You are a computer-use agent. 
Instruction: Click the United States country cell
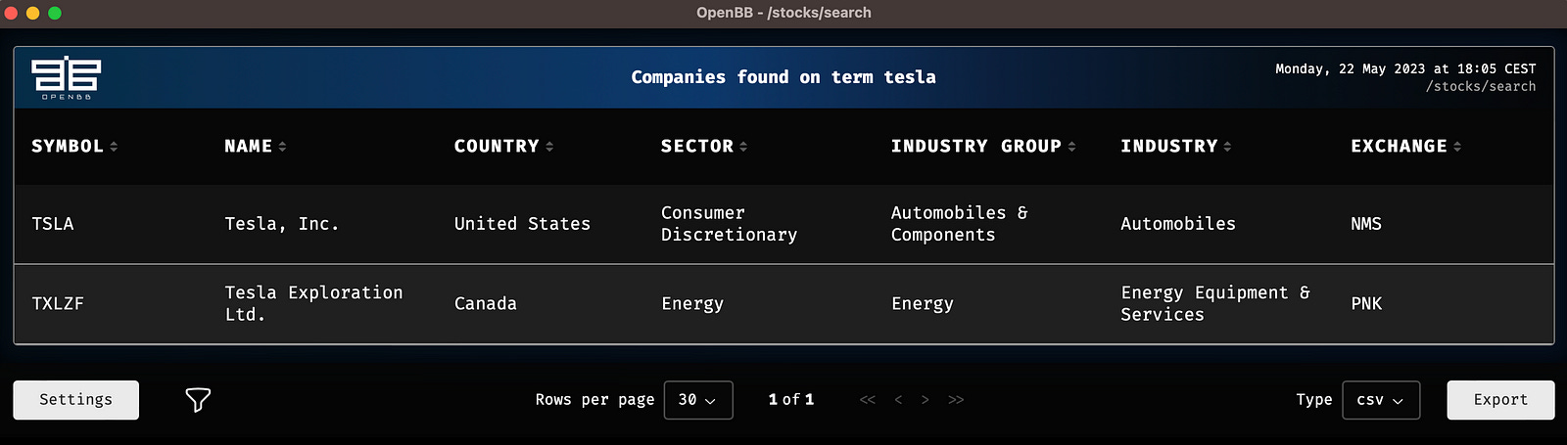pyautogui.click(x=522, y=224)
